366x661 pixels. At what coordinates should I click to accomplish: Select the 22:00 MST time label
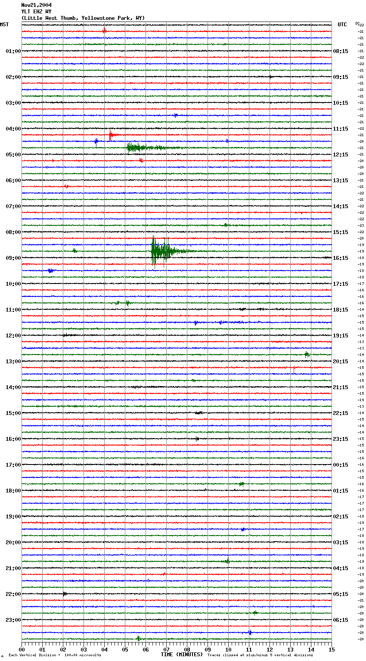click(x=13, y=594)
